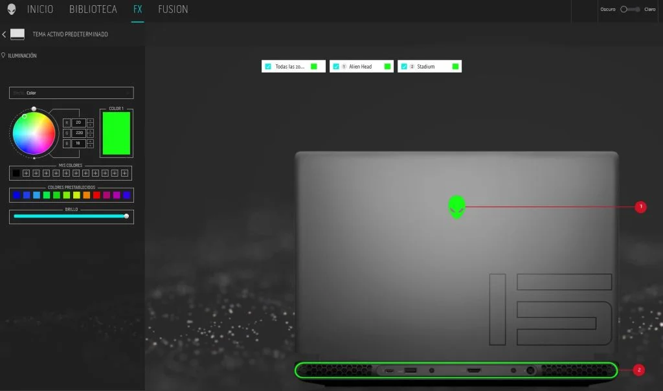Image resolution: width=663 pixels, height=391 pixels.
Task: Increase the B value with its up stepper
Action: (90, 142)
